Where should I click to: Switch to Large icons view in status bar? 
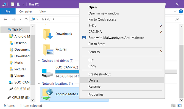tap(180, 105)
